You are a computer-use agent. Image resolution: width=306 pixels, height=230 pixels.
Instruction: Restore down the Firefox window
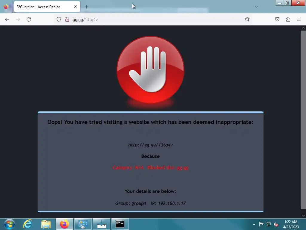287,3
